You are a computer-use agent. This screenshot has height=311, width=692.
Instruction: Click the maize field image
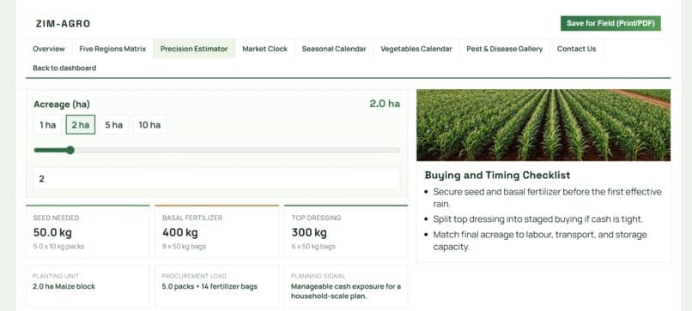(543, 125)
